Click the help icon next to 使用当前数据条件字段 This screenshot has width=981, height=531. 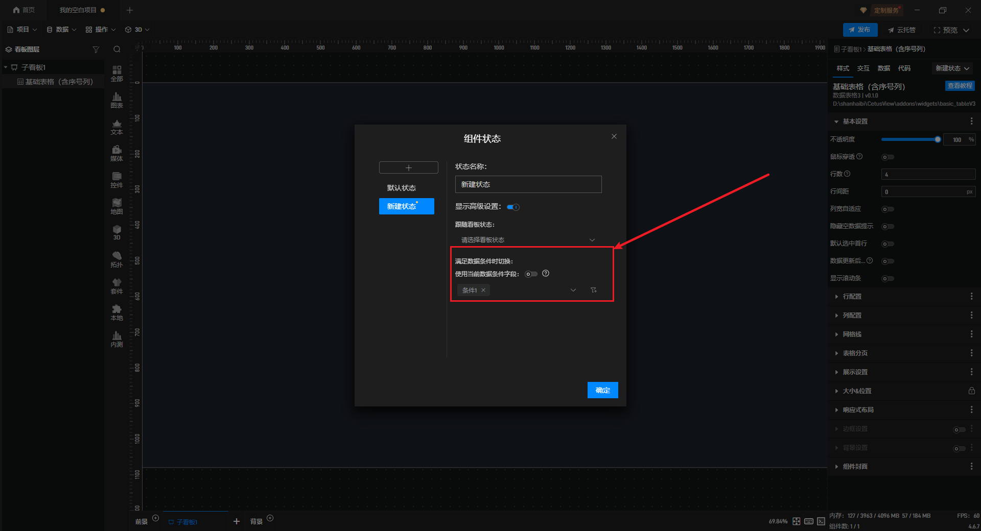[x=546, y=274]
